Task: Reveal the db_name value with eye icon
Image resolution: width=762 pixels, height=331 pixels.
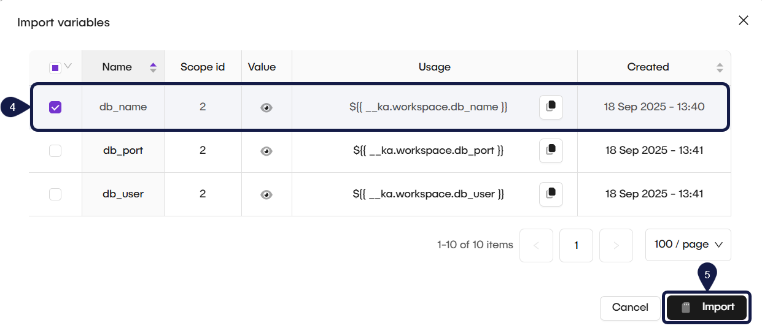Action: [x=266, y=107]
